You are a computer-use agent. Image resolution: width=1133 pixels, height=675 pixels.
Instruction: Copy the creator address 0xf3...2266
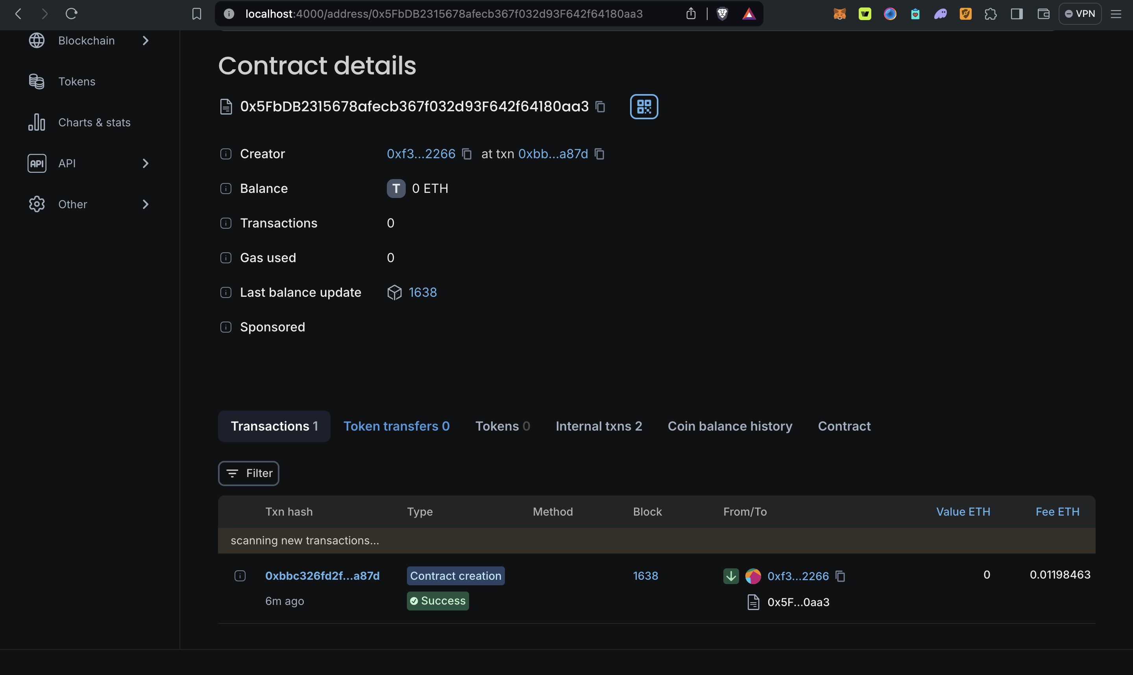click(466, 154)
